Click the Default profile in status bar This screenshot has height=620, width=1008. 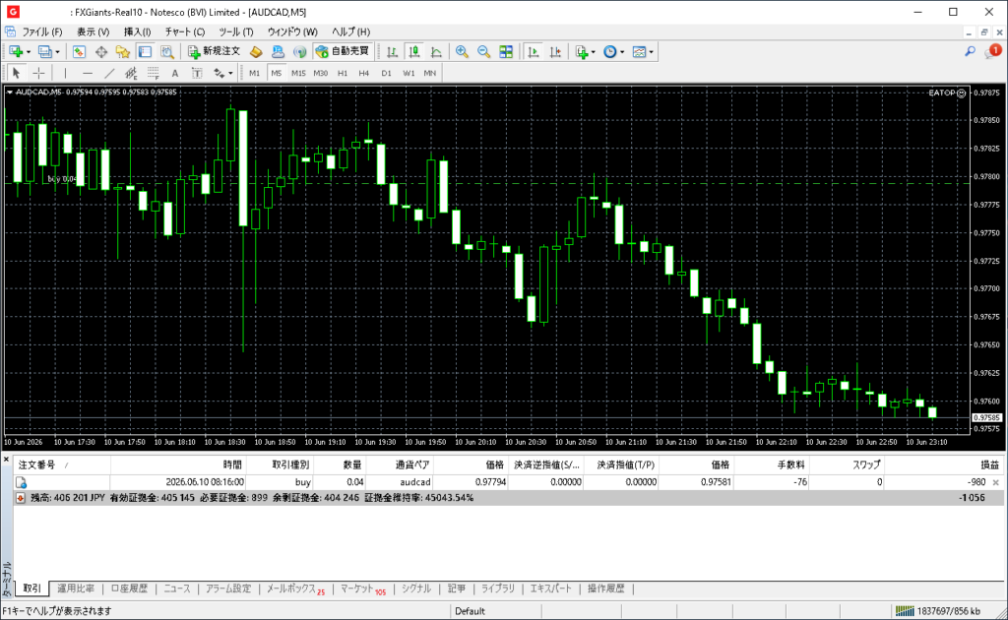[x=470, y=611]
